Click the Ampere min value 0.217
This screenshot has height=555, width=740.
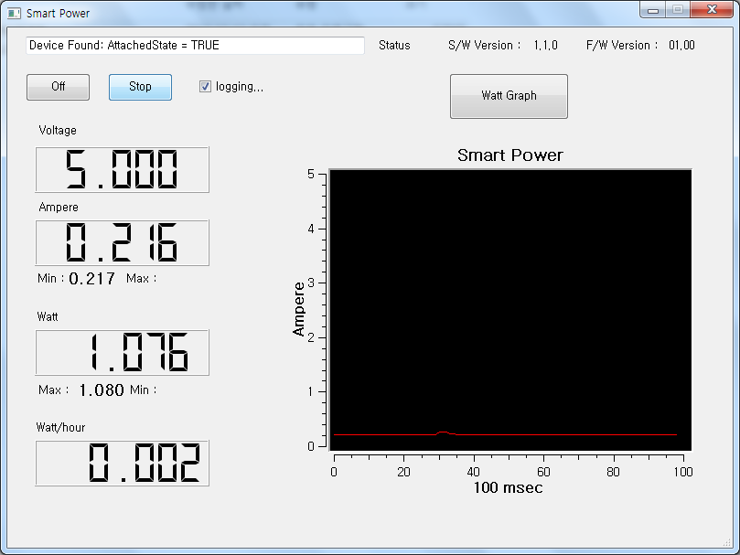(92, 279)
